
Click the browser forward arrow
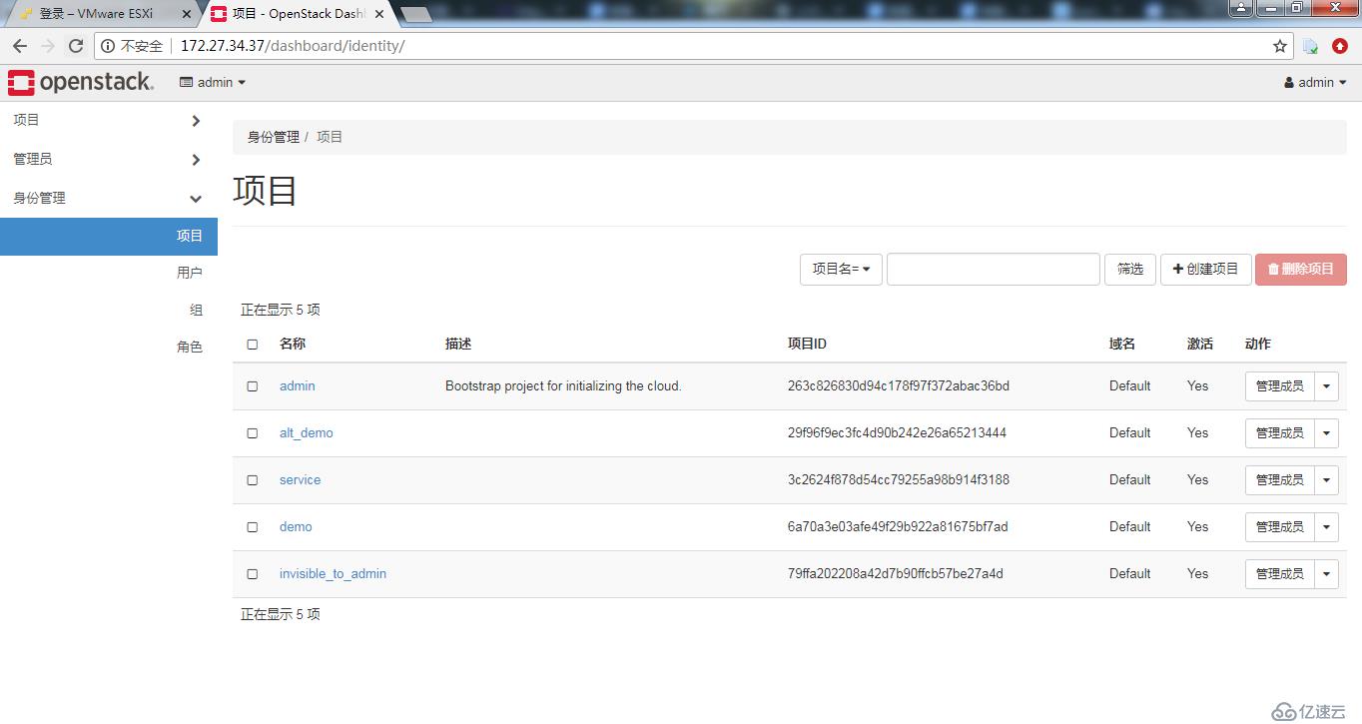coord(48,46)
